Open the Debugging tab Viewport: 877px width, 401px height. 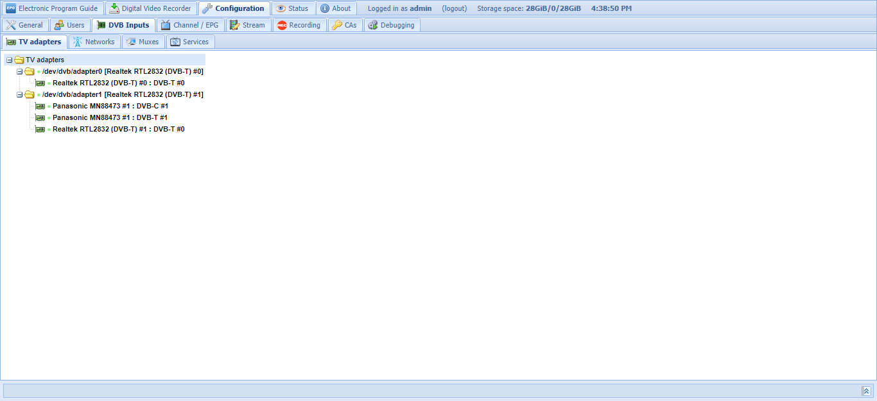coord(392,25)
